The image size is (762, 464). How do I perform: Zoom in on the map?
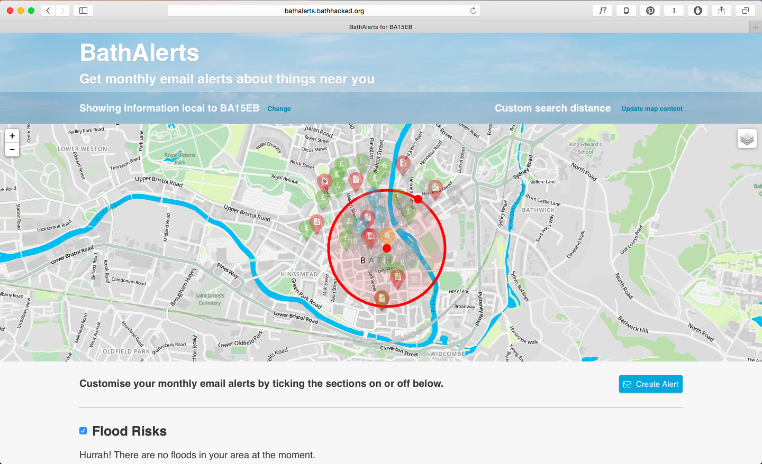(12, 136)
